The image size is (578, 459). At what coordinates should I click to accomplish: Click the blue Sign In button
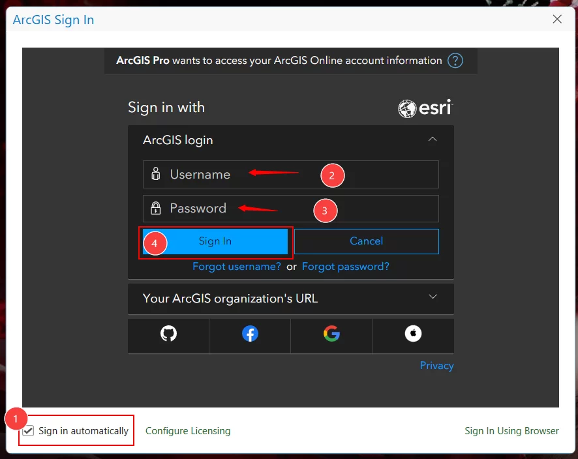[215, 241]
